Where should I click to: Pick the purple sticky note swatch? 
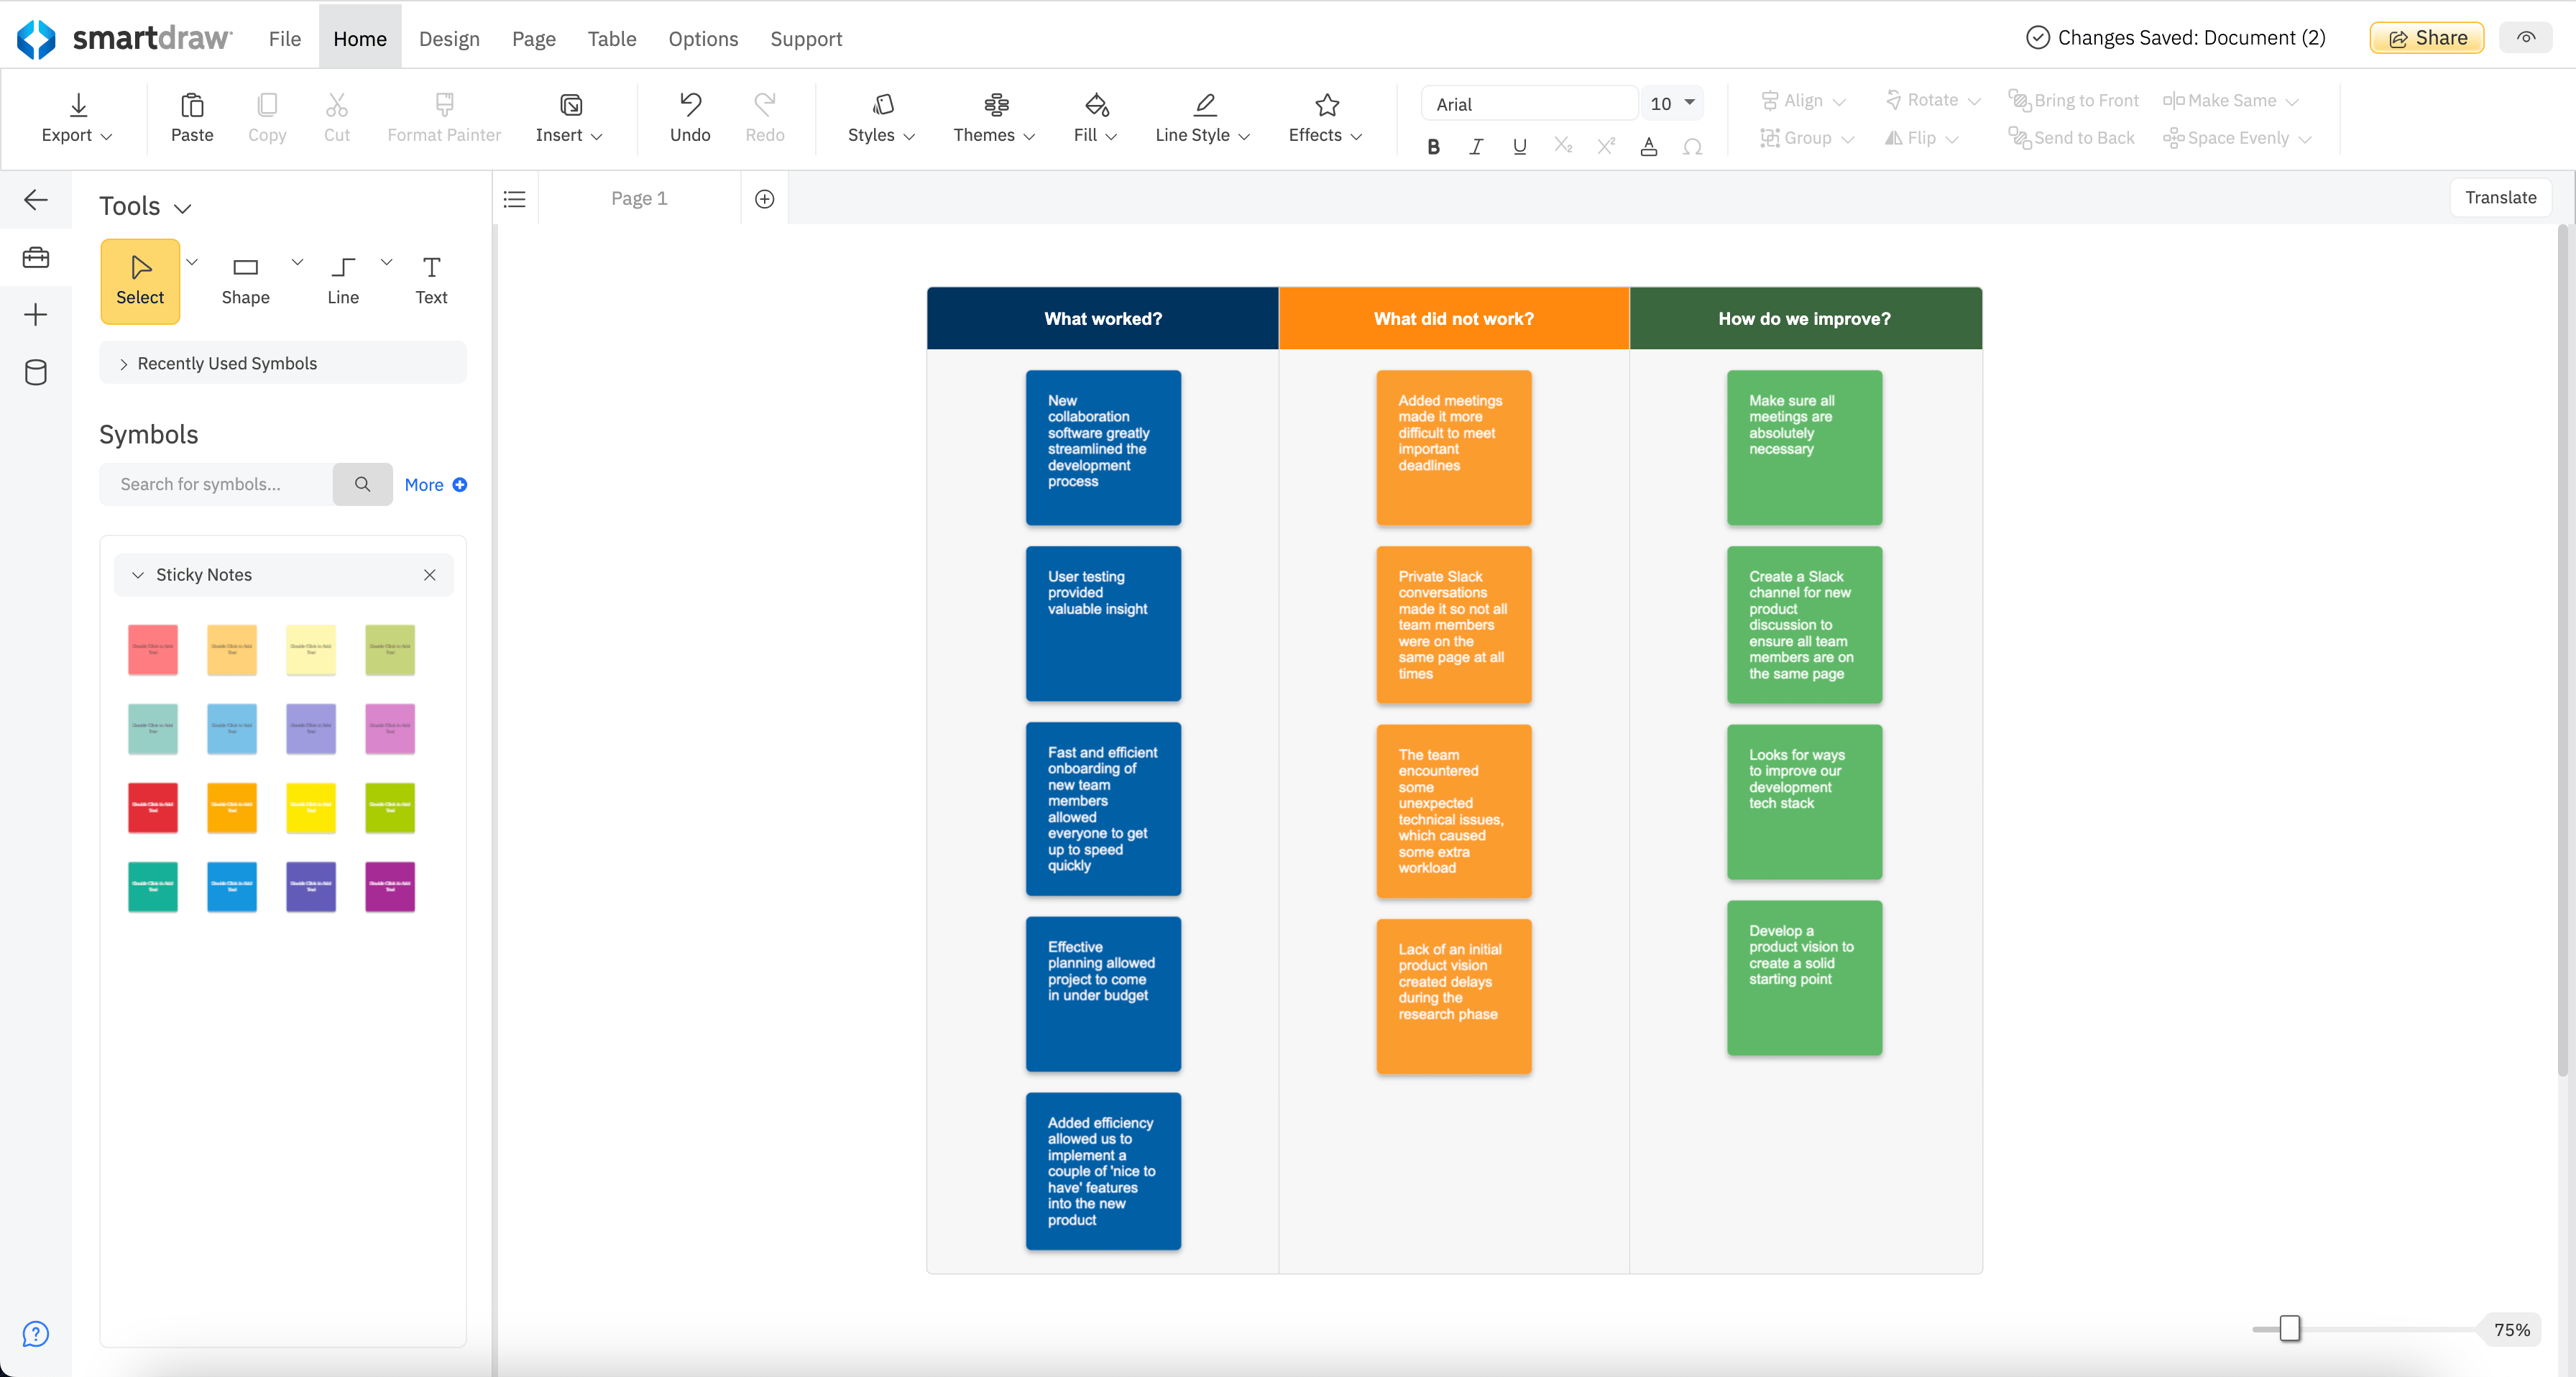pos(311,887)
